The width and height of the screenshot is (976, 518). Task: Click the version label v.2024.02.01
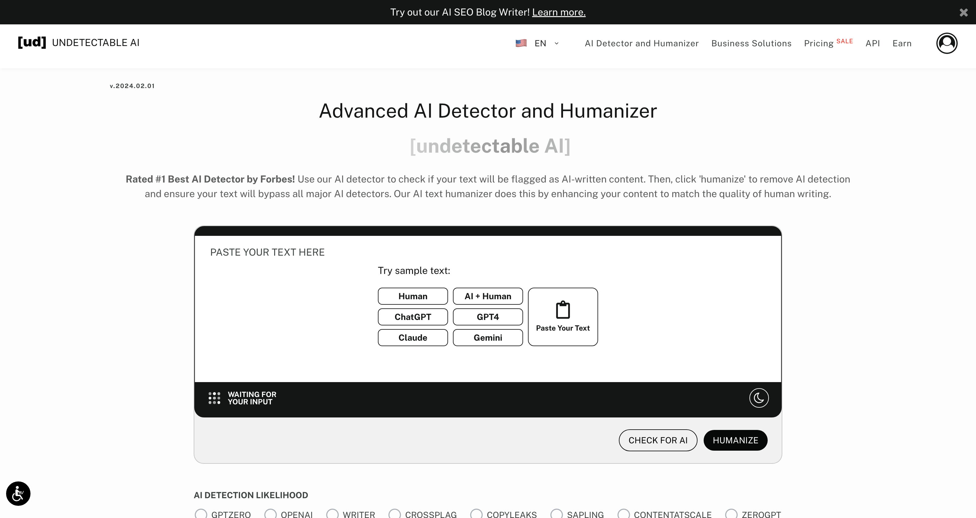(132, 86)
